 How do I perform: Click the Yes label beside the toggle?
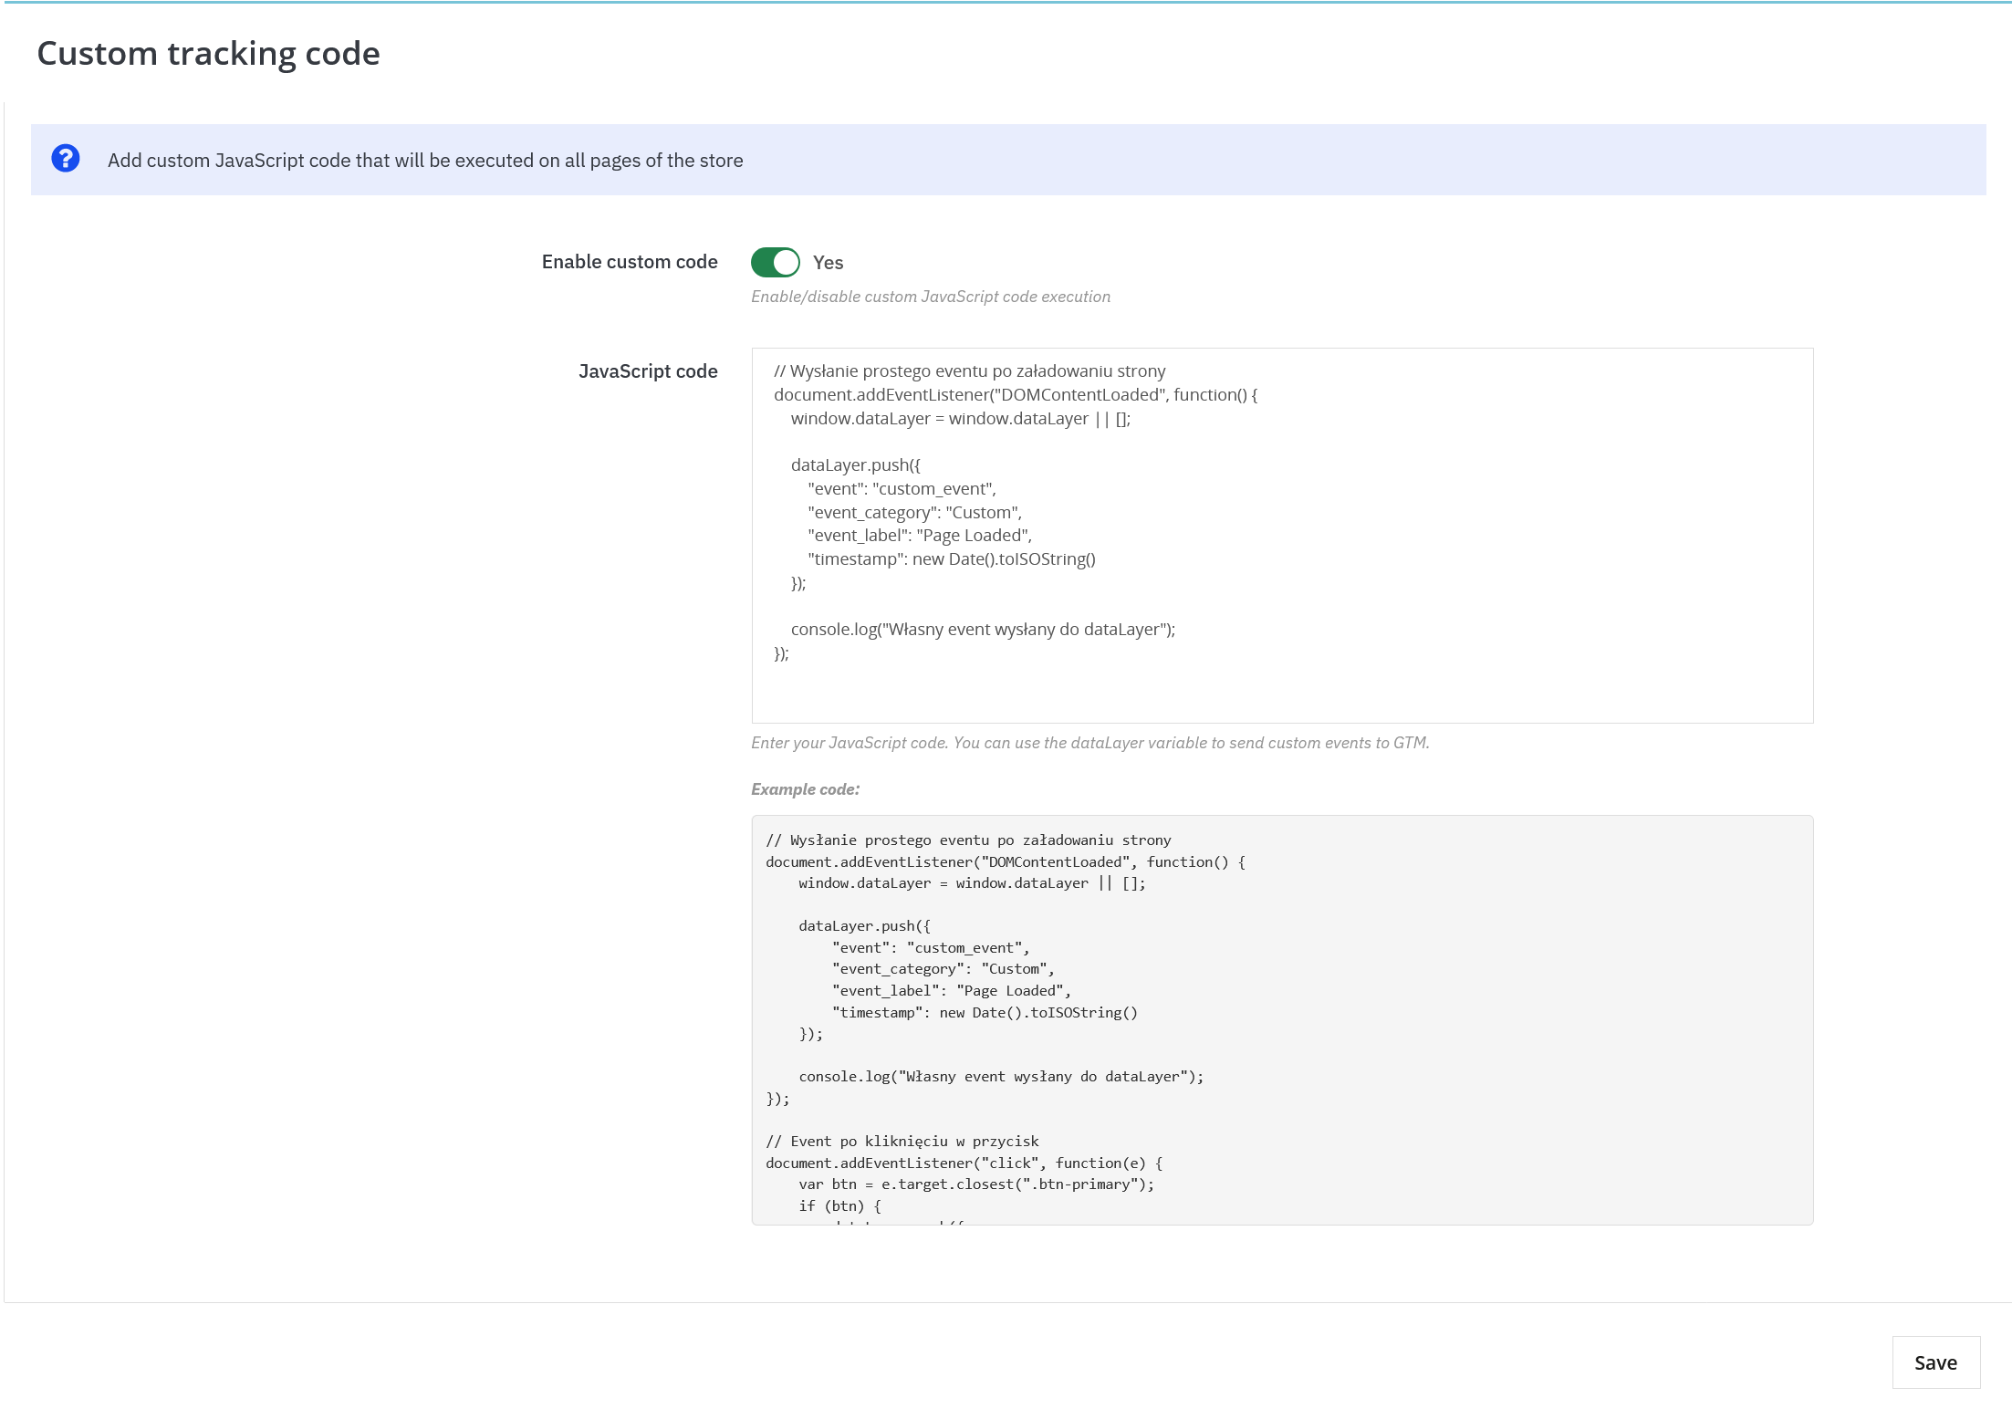[x=827, y=262]
